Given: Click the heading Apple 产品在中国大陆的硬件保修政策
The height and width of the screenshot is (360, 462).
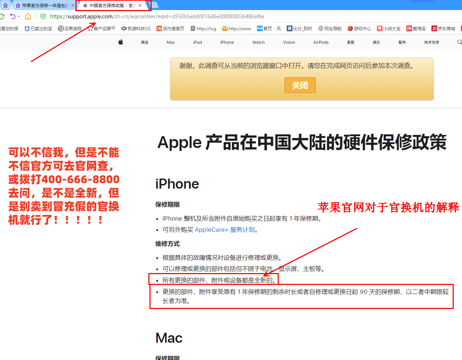Looking at the screenshot, I should point(302,142).
